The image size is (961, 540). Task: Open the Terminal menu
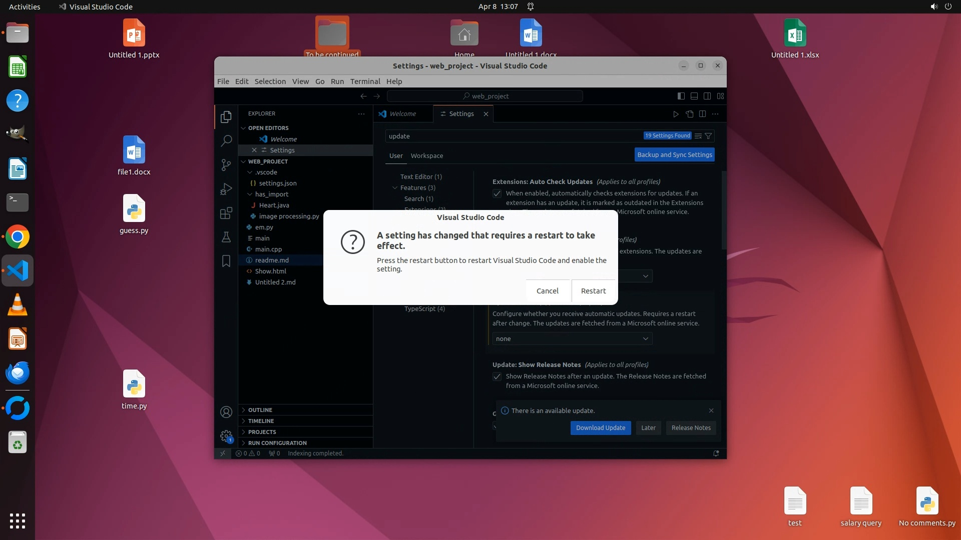(x=365, y=81)
